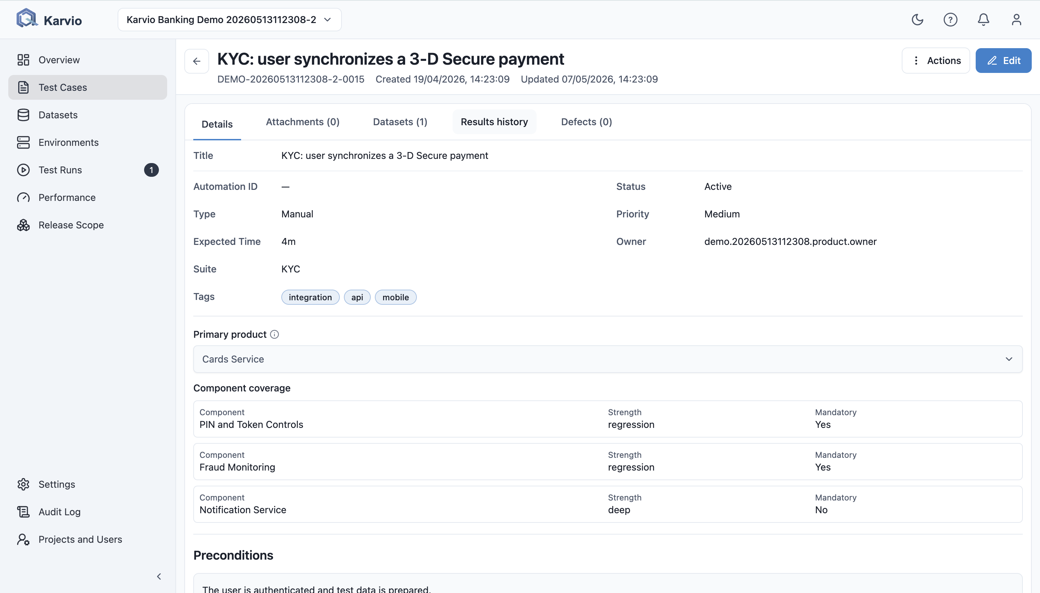The image size is (1040, 593).
Task: Open the Results history tab
Action: click(x=494, y=122)
